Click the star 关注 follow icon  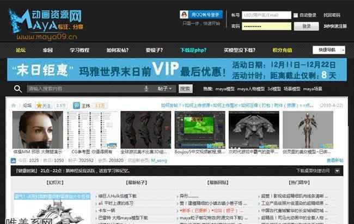39,105
